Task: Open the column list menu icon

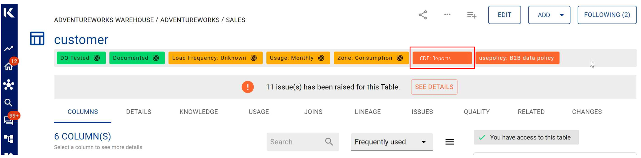Action: 449,142
